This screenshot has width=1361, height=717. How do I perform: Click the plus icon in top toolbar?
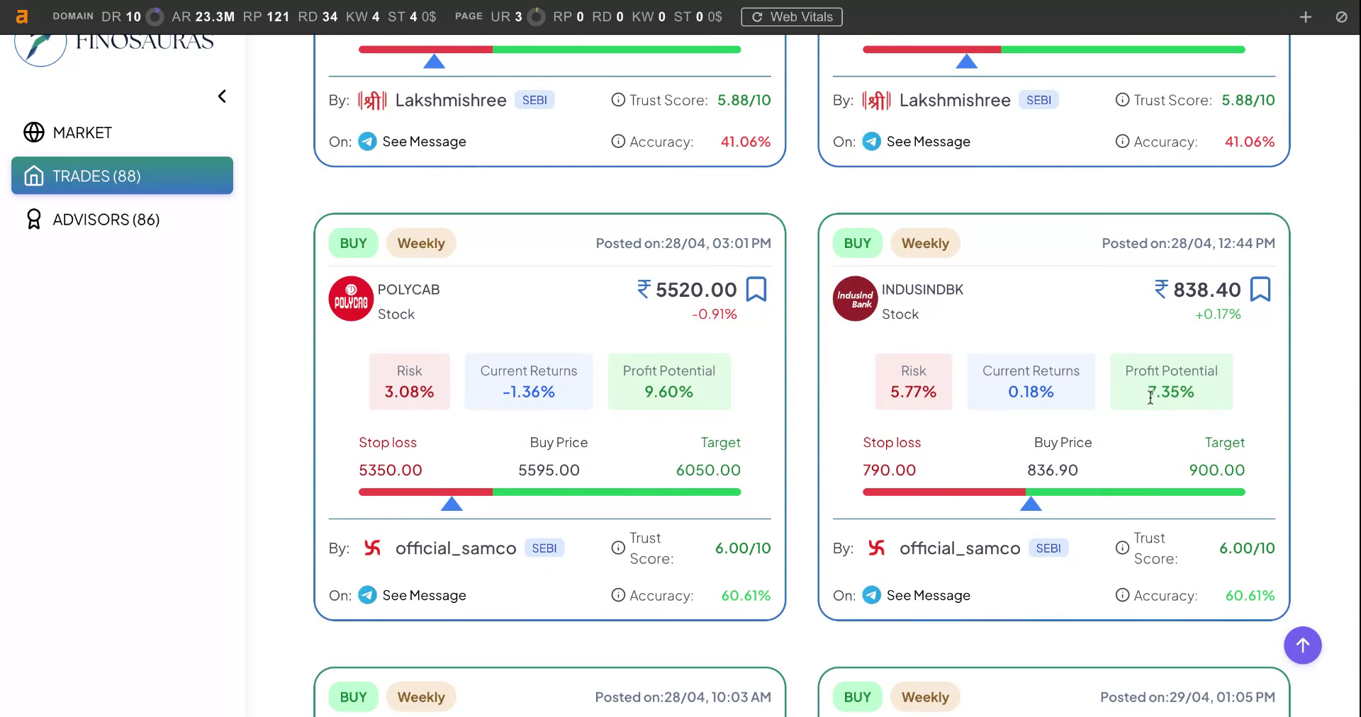[1306, 17]
